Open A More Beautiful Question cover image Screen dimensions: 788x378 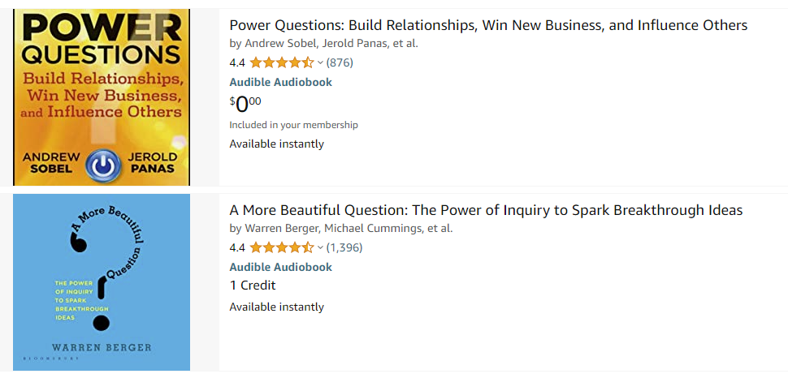coord(102,282)
